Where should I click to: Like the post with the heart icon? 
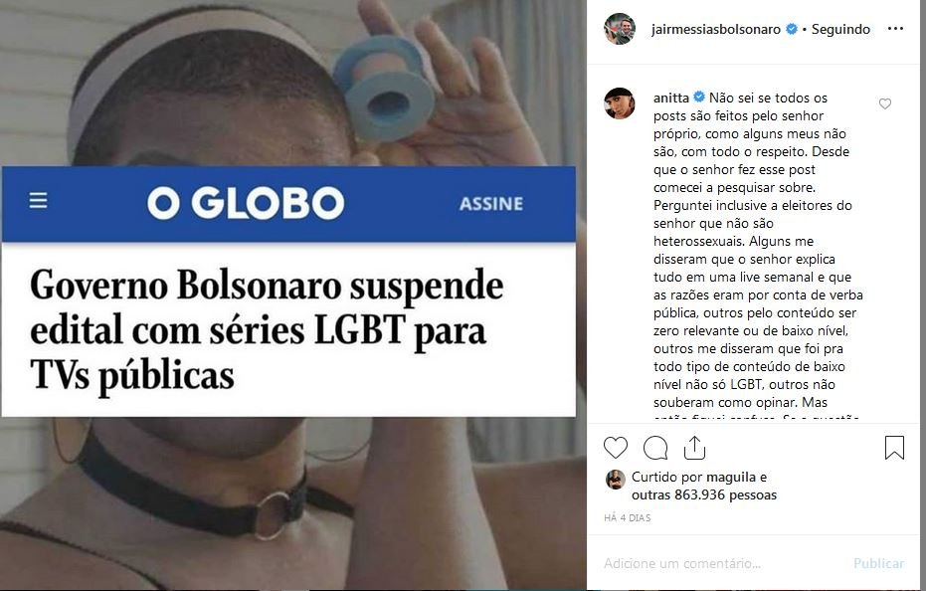616,448
